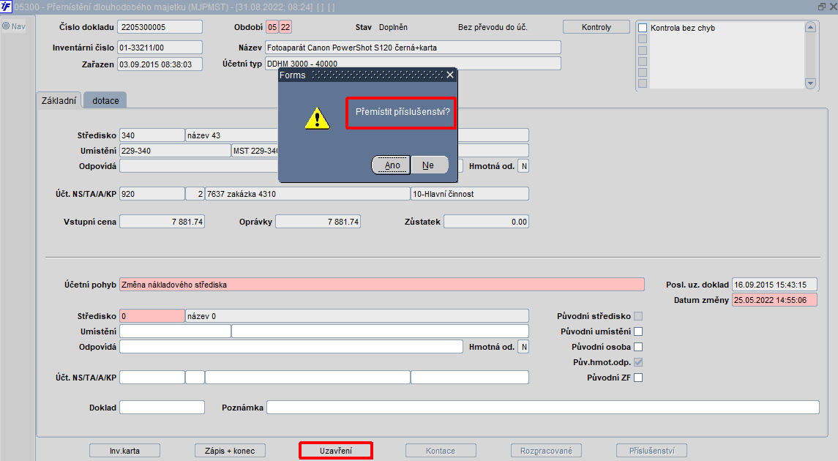This screenshot has height=461, width=838.
Task: Click the název 0 field
Action: 357,316
